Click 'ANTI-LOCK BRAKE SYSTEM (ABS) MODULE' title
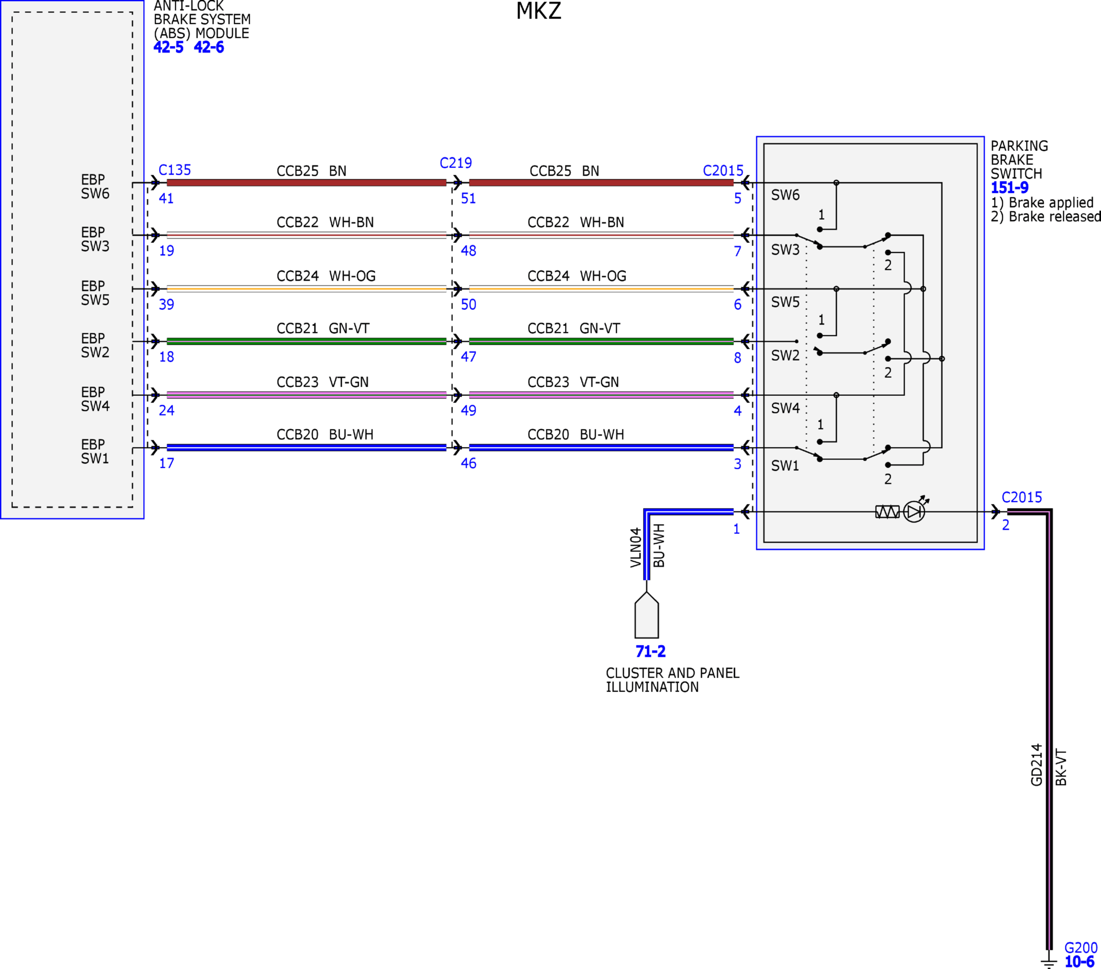This screenshot has height=969, width=1101. pyautogui.click(x=202, y=20)
